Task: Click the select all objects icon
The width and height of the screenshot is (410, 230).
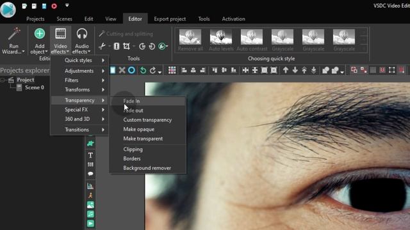Action: tap(172, 70)
